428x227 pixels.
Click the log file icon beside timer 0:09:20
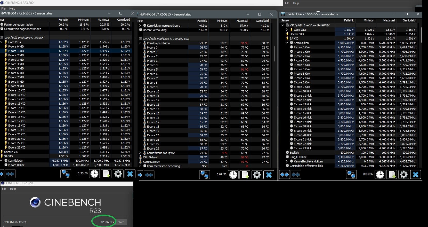[x=245, y=175]
